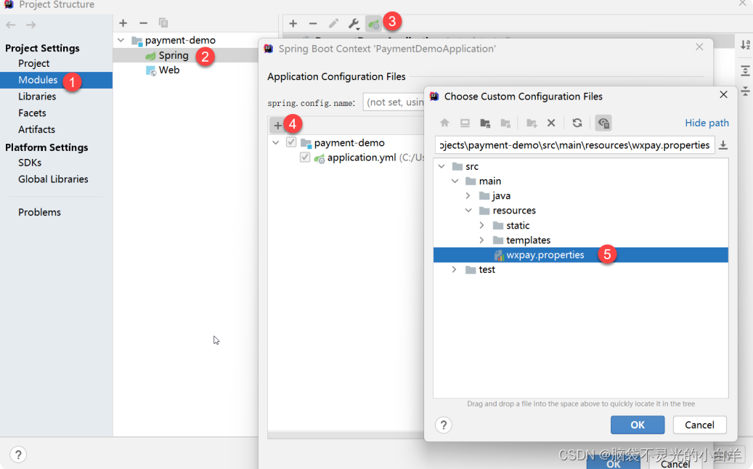Open help in Choose Custom Configuration Files dialog
Viewport: 753px width, 469px height.
443,425
